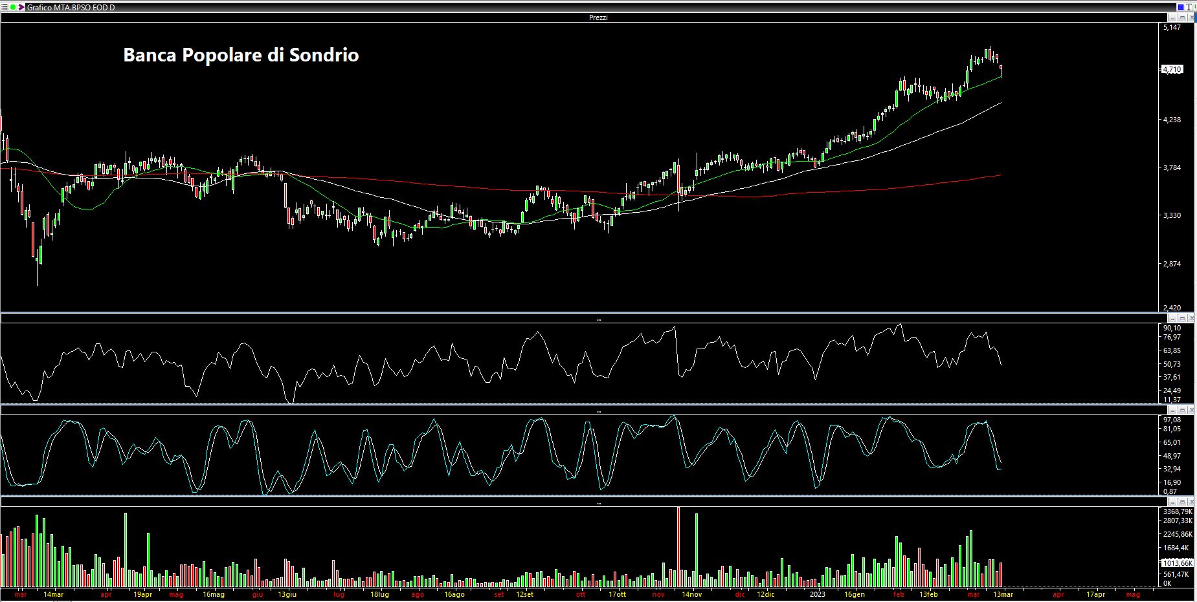1197x602 pixels.
Task: Click the 4,710 current price marker
Action: pos(1172,69)
